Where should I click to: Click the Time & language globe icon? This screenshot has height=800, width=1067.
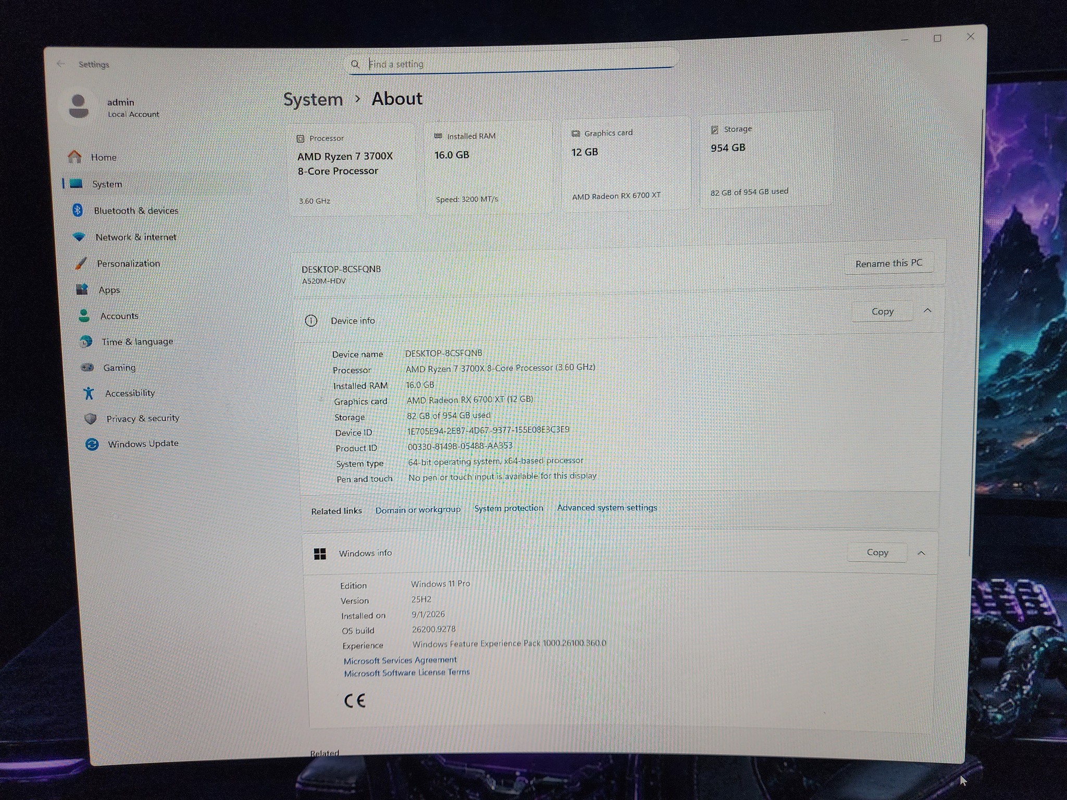pos(86,342)
